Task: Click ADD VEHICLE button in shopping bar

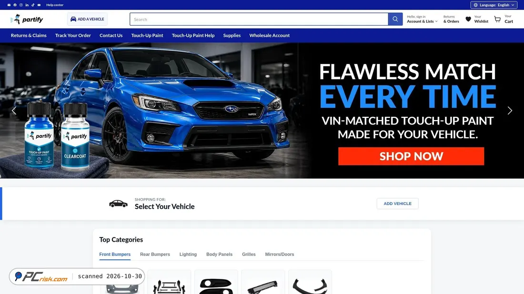Action: pos(397,204)
